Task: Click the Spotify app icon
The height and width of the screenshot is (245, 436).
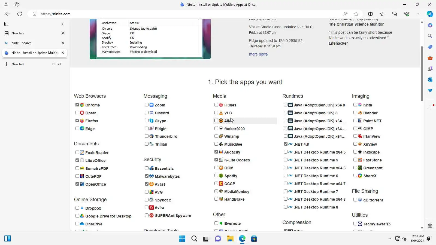Action: pyautogui.click(x=221, y=176)
